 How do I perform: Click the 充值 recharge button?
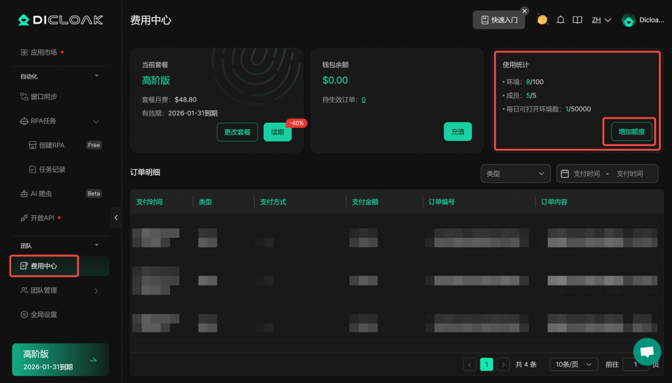pyautogui.click(x=457, y=132)
